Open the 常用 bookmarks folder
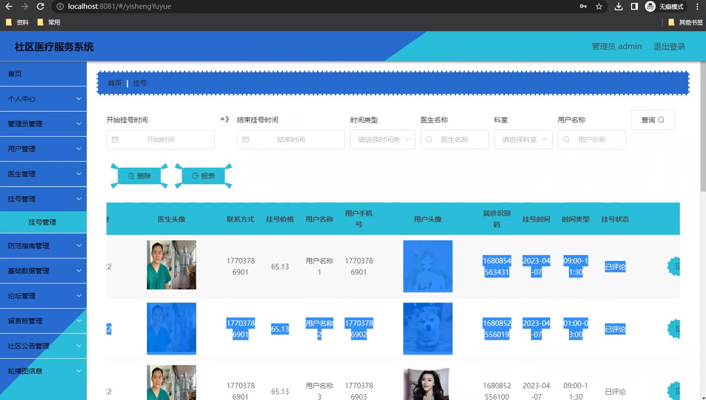Viewport: 706px width, 400px height. (49, 22)
